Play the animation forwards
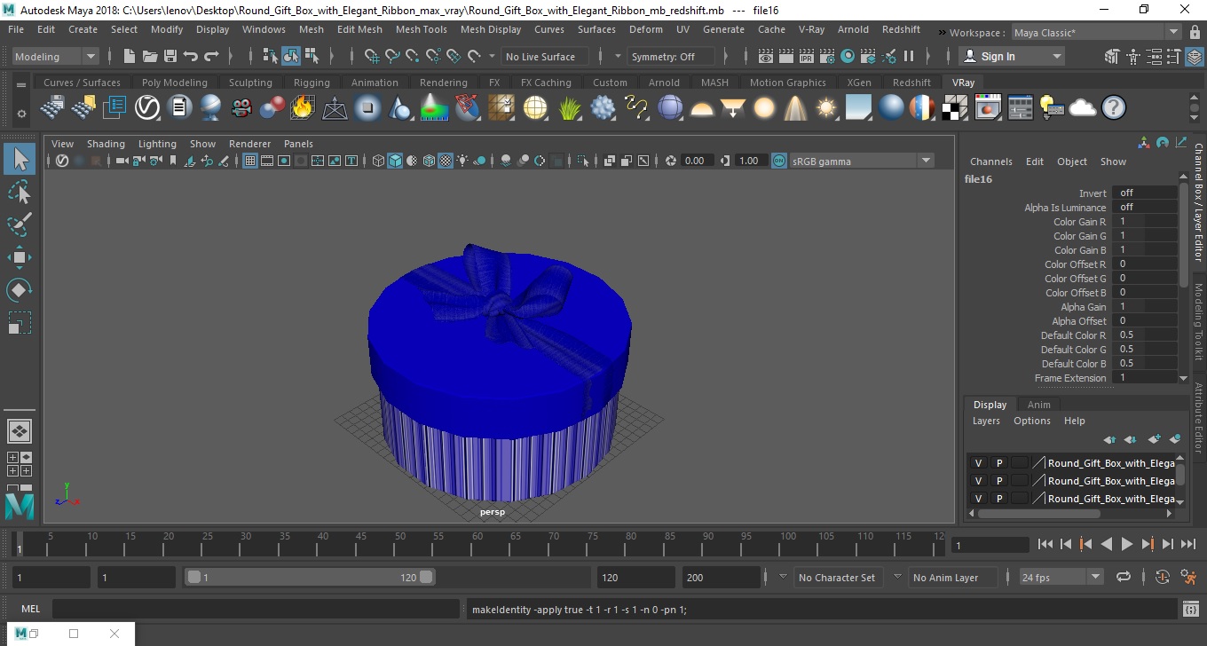This screenshot has width=1207, height=646. point(1126,544)
